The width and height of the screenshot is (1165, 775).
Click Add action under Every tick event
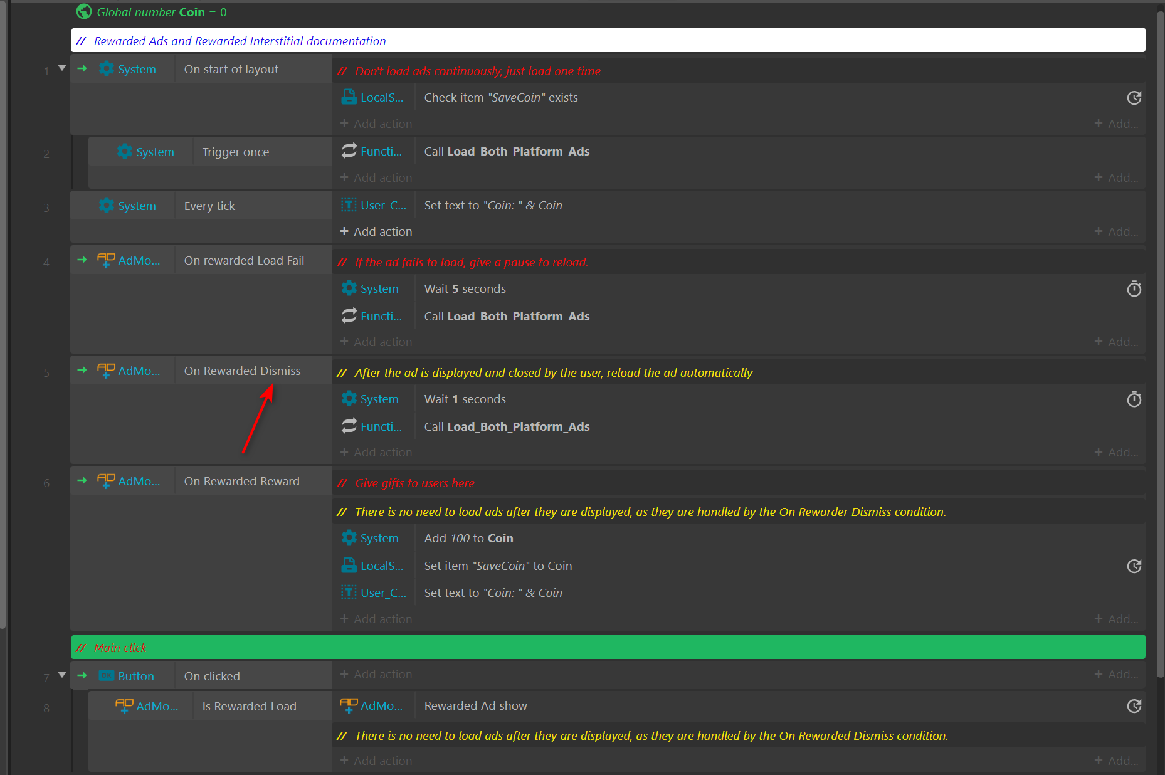pyautogui.click(x=376, y=231)
